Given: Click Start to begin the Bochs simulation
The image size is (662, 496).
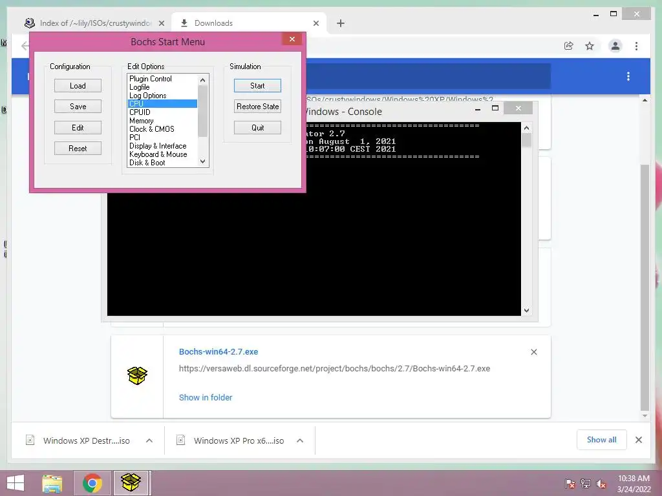Looking at the screenshot, I should click(257, 86).
